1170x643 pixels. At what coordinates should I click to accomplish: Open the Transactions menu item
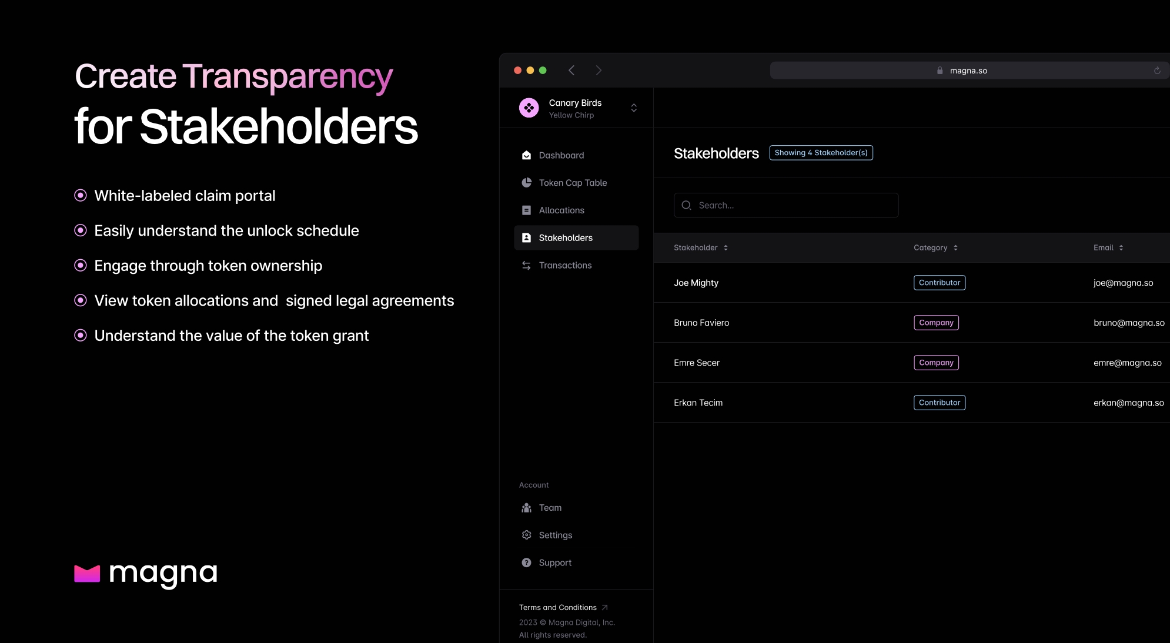pyautogui.click(x=565, y=266)
